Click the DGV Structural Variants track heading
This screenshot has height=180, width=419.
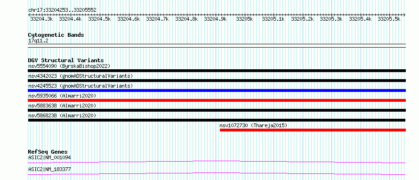tap(66, 60)
